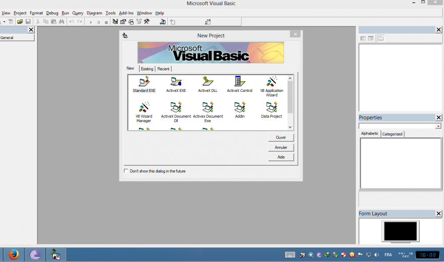
Task: Check "Don't show this dialog in the future"
Action: 126,171
